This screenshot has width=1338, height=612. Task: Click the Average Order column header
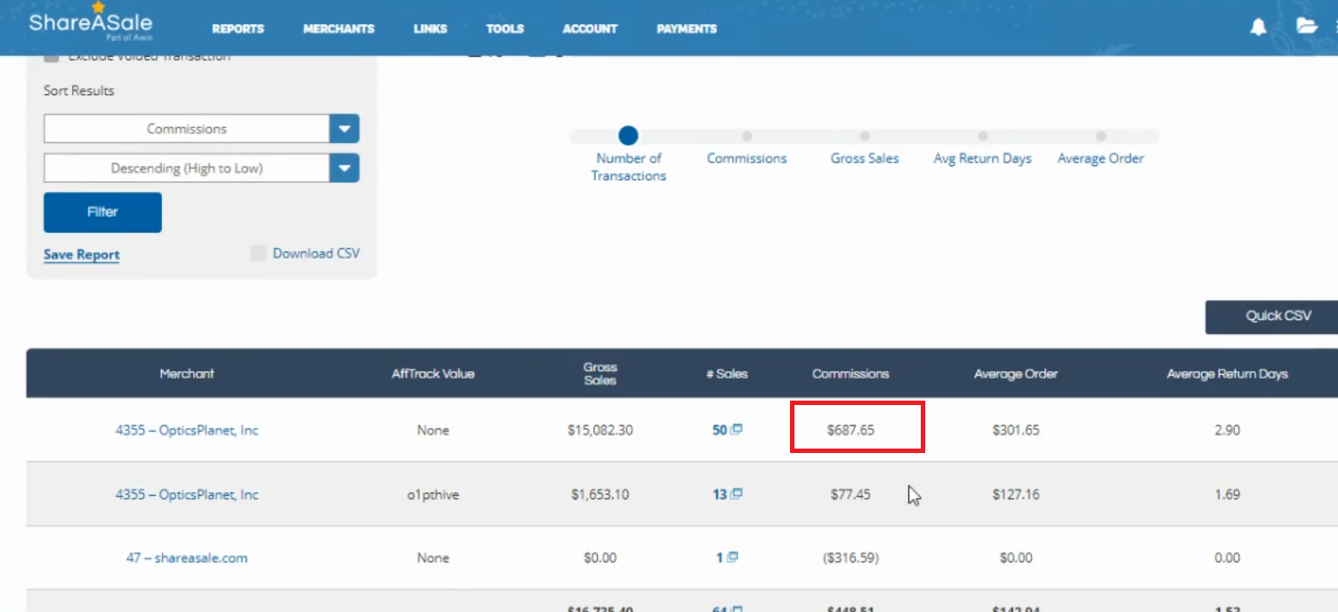click(1016, 374)
